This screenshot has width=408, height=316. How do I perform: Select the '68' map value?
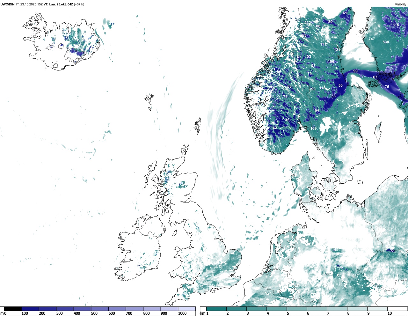tap(289, 87)
